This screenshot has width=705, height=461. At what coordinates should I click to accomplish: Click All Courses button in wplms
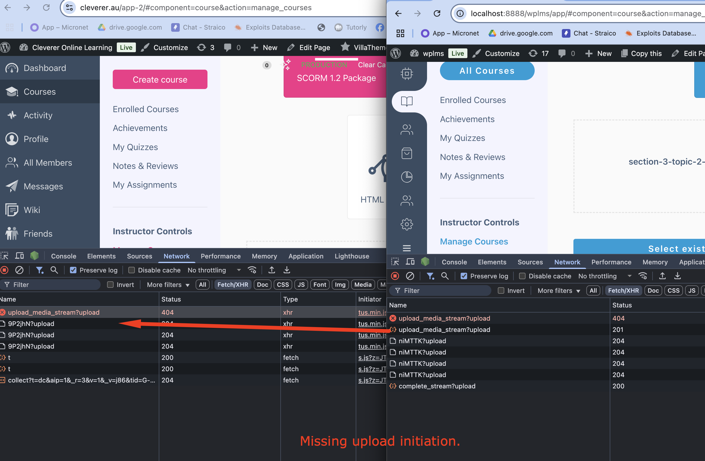(487, 70)
